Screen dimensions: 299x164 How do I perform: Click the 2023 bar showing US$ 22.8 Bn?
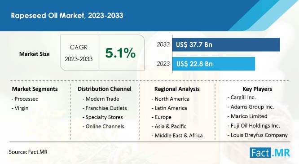[214, 64]
